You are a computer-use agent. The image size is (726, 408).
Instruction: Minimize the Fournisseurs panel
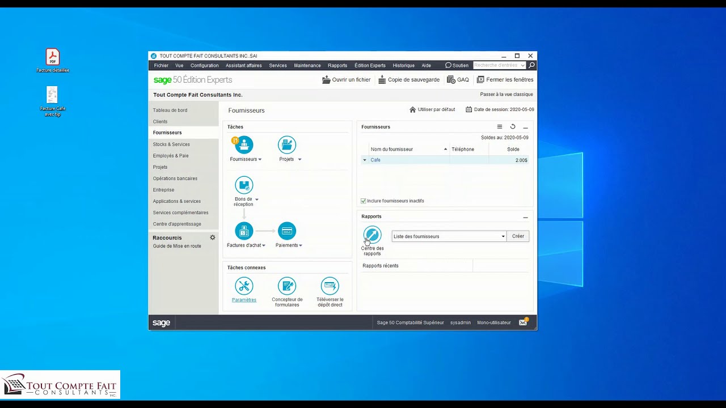(x=525, y=127)
